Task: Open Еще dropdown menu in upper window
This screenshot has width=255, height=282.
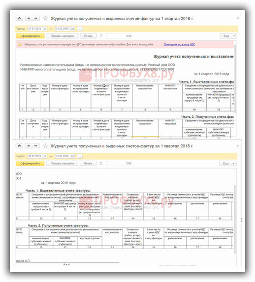Action: click(x=228, y=36)
